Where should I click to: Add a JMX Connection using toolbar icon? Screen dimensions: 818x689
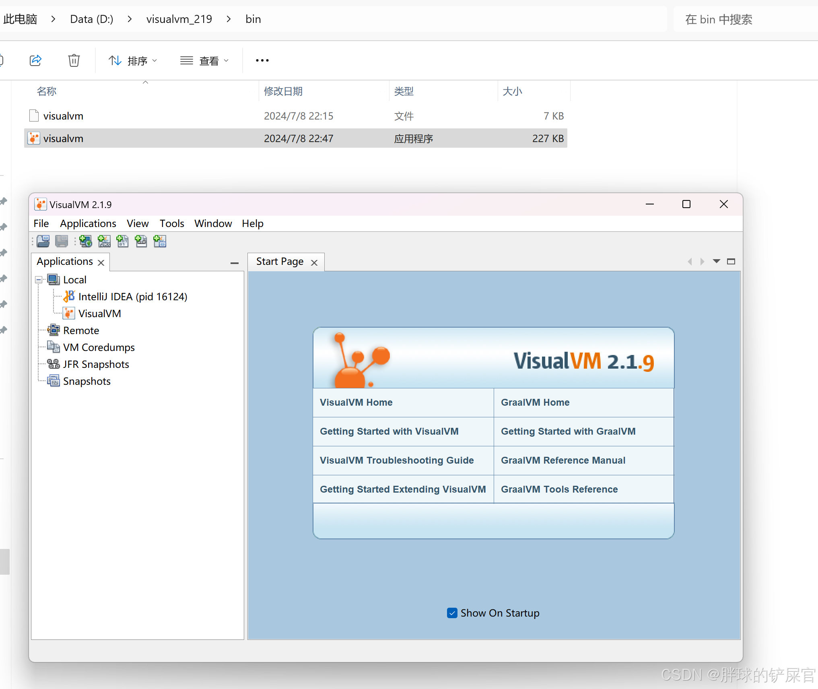click(x=104, y=241)
